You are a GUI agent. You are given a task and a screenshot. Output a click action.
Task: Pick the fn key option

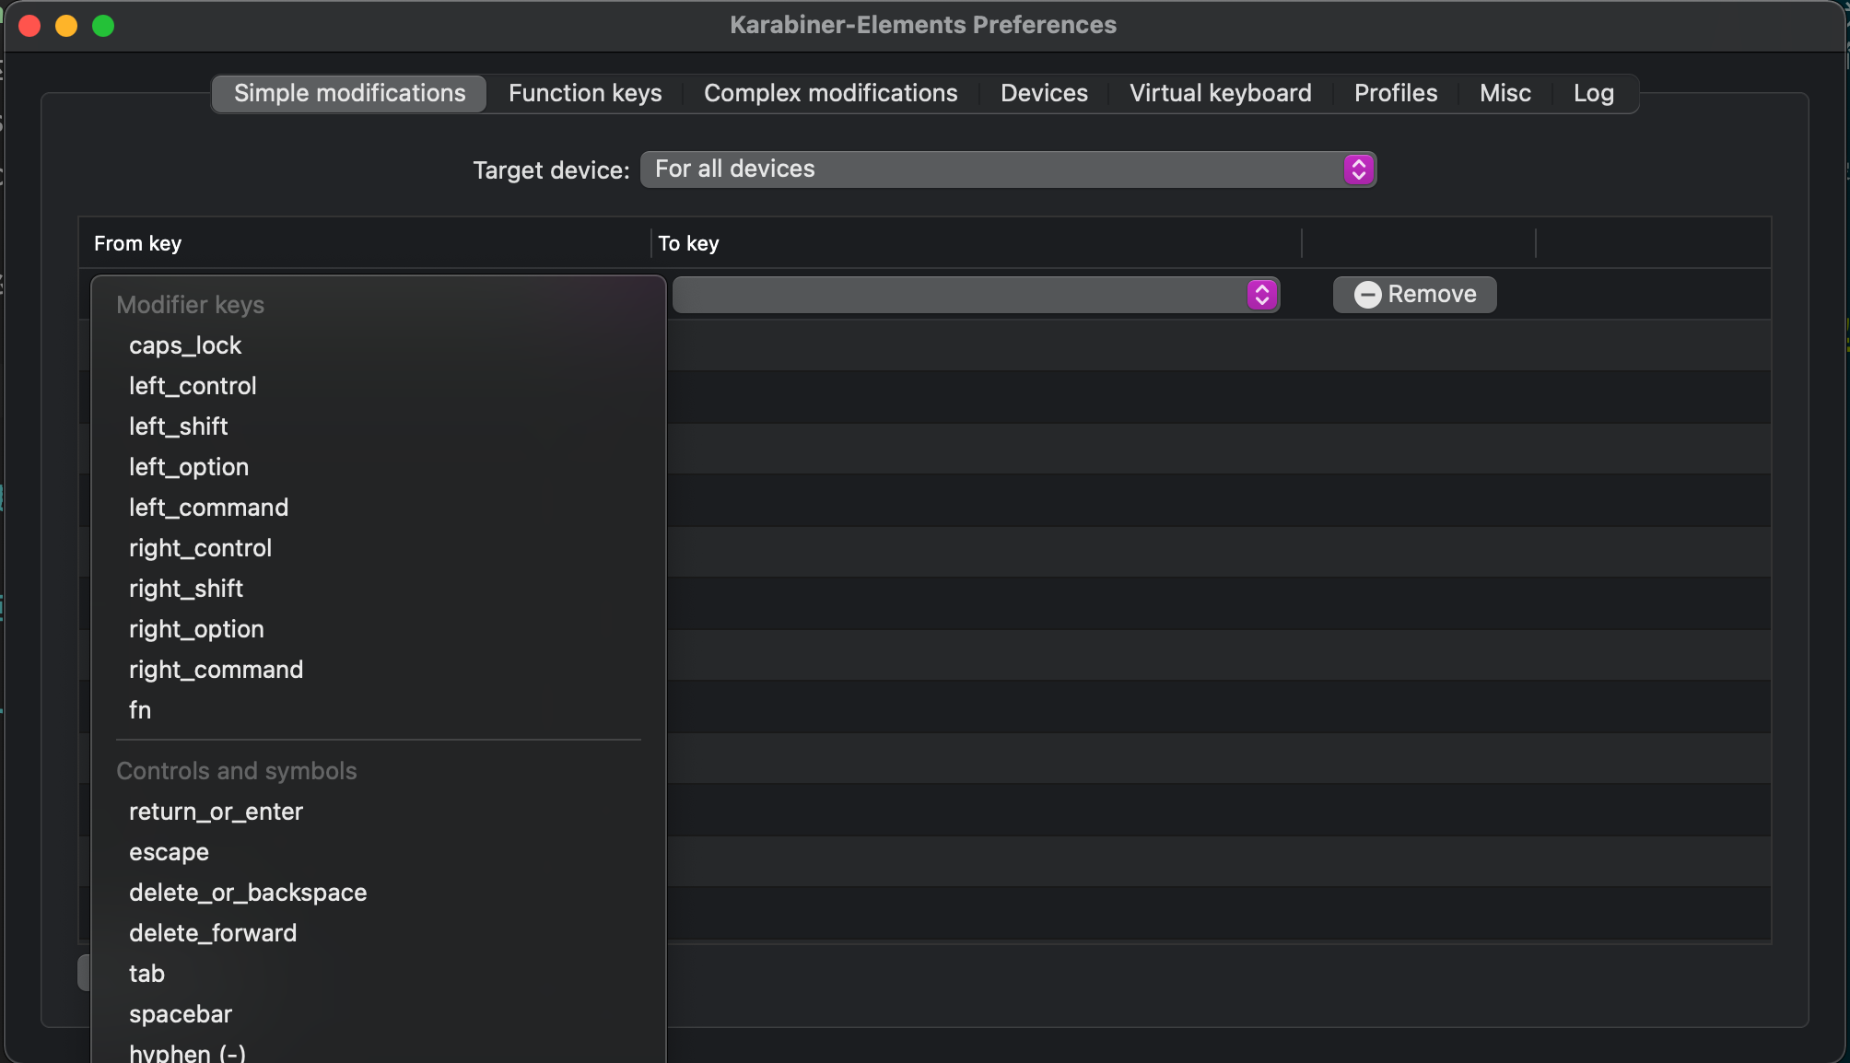(140, 710)
